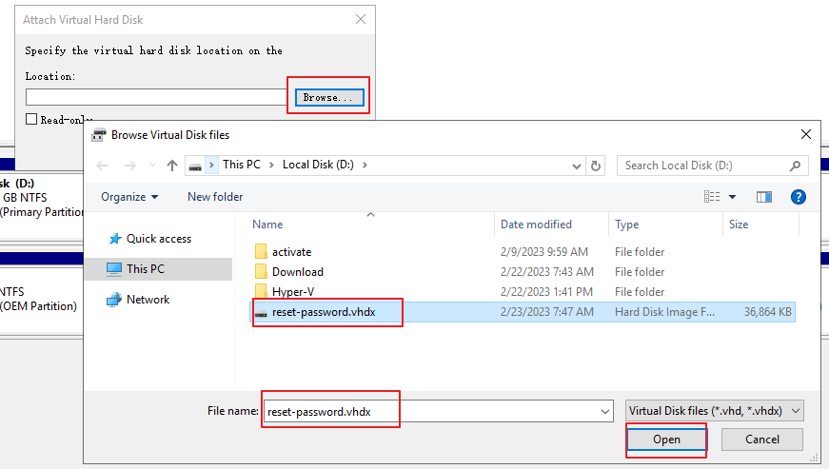Open the Organize menu
829x469 pixels.
(129, 197)
